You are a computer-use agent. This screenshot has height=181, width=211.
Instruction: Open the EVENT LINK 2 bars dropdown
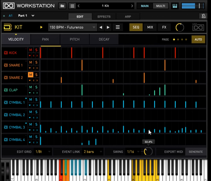93,152
